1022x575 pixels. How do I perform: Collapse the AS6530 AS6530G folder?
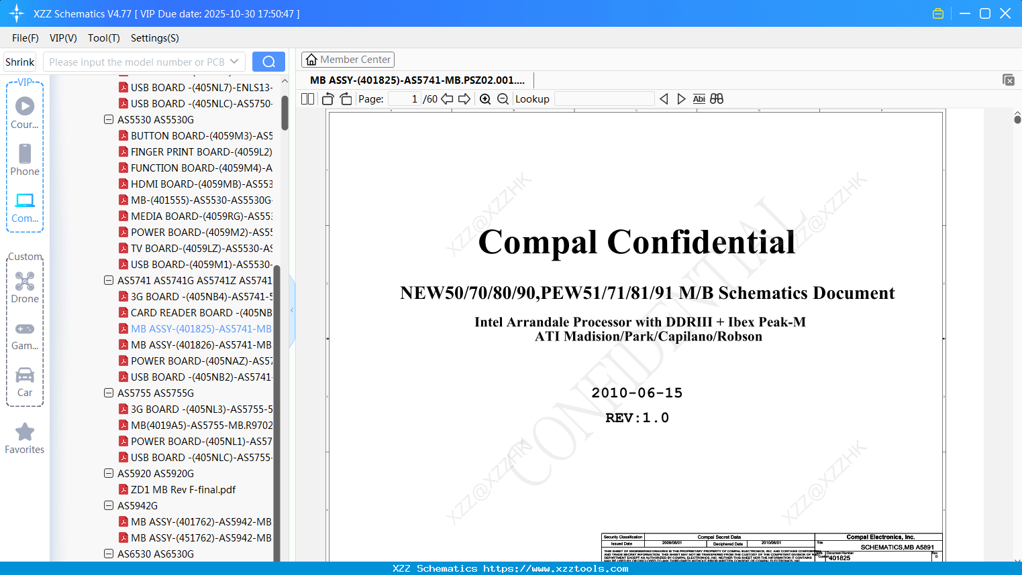click(x=109, y=554)
